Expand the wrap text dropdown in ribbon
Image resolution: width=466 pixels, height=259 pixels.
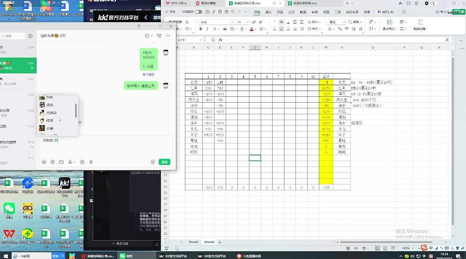[319, 22]
